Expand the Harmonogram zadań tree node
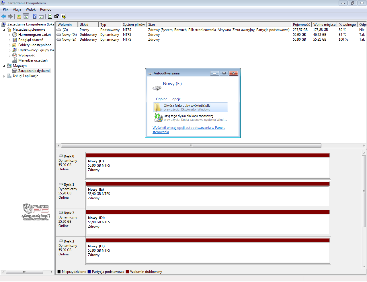The height and width of the screenshot is (282, 367). coord(9,35)
